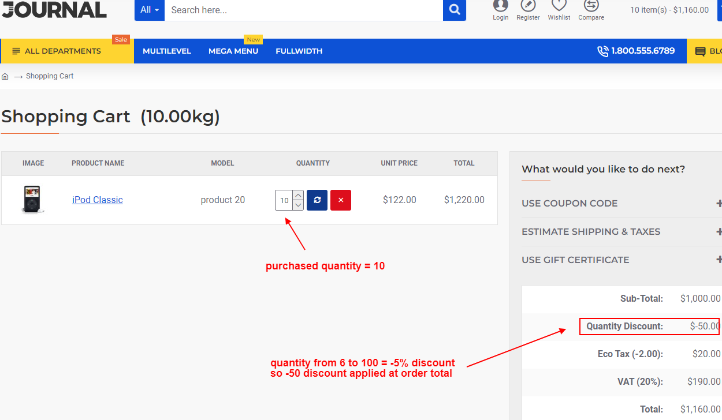
Task: Call via the phone icon 1.800.555.6789
Action: pyautogui.click(x=602, y=51)
